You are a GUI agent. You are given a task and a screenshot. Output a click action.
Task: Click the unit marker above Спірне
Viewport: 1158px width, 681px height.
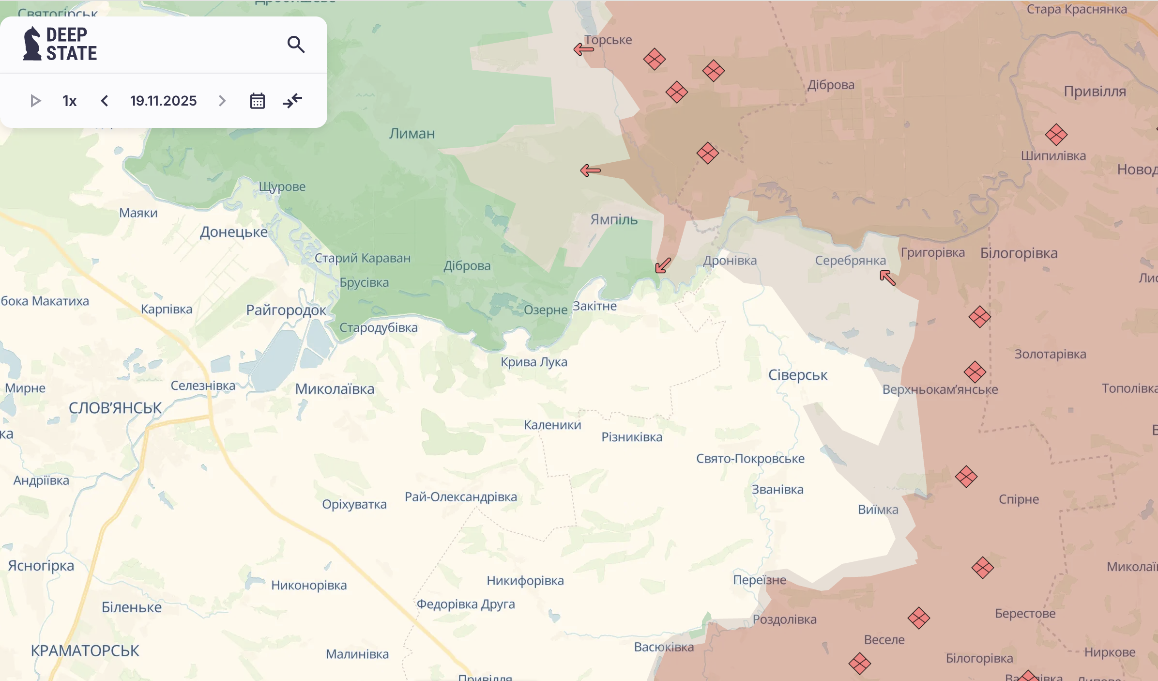pyautogui.click(x=966, y=477)
